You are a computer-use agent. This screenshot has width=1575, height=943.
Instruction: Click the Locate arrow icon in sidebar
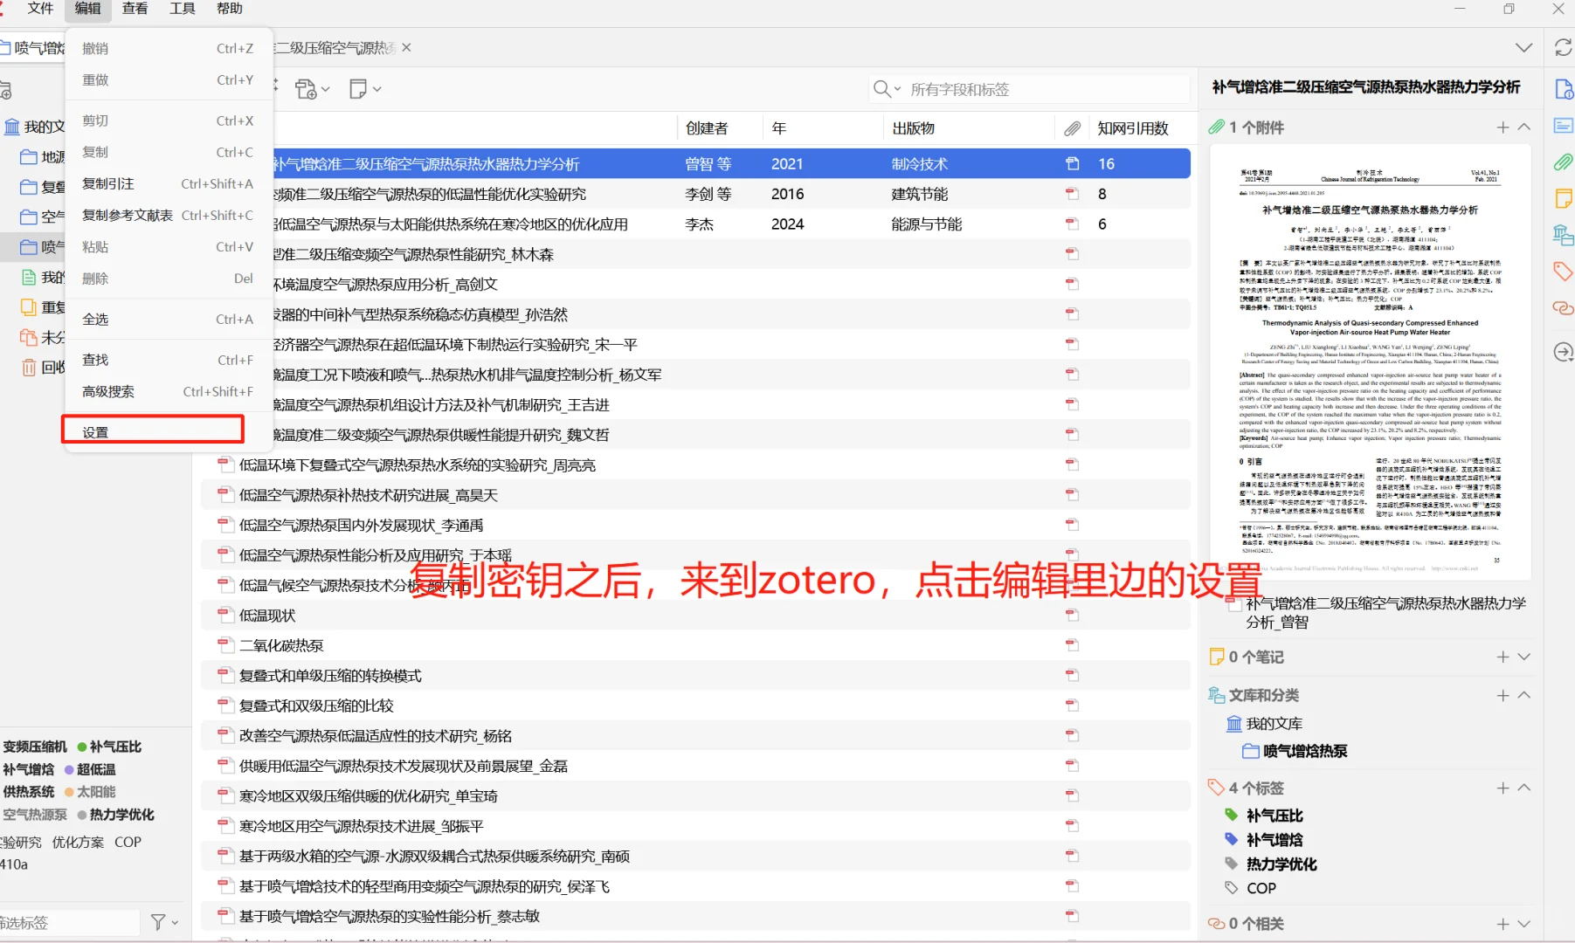(1563, 352)
